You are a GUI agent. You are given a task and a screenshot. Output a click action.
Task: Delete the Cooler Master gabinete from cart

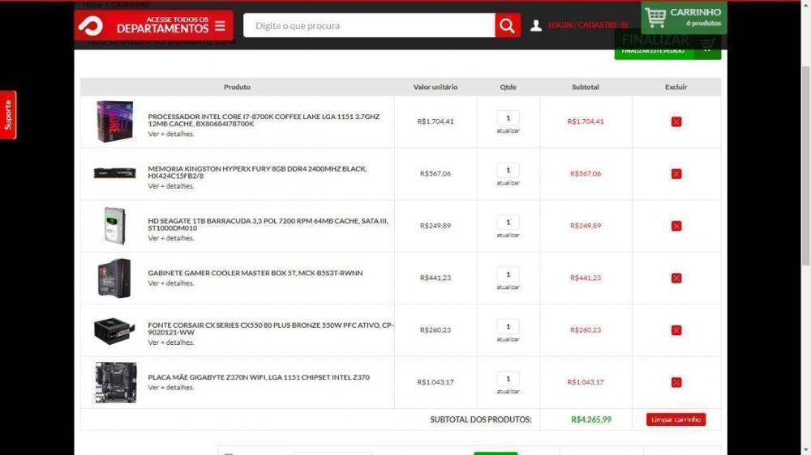coord(676,278)
